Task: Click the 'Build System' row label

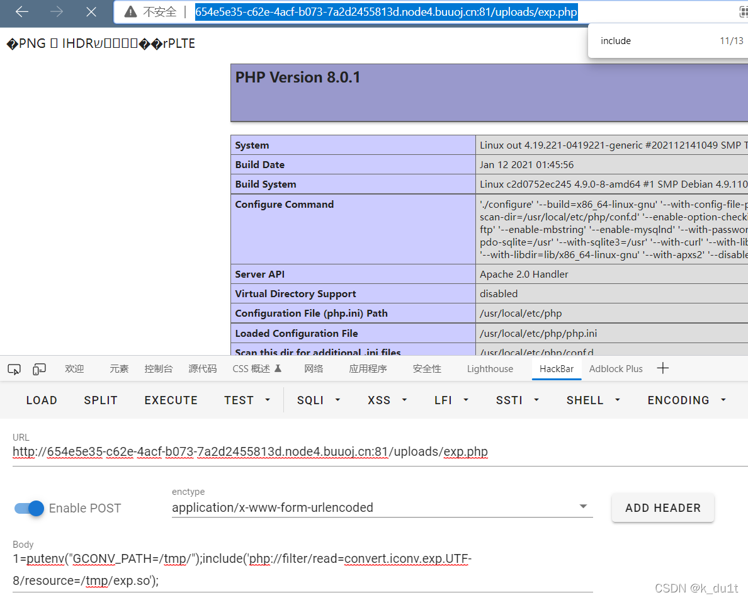Action: pos(265,184)
